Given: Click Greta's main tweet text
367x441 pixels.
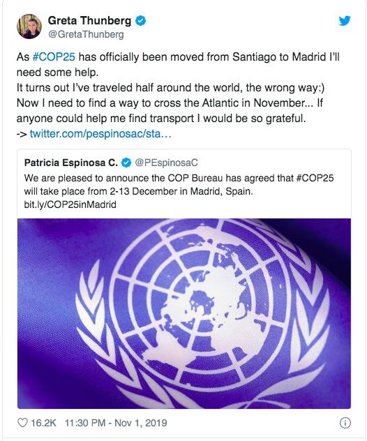Looking at the screenshot, I should tap(178, 95).
